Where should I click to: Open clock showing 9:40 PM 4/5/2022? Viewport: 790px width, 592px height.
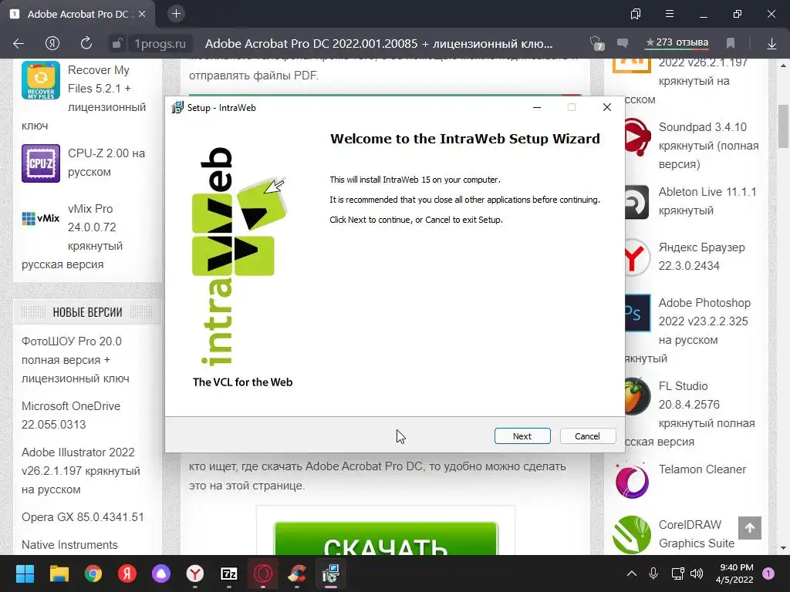734,573
